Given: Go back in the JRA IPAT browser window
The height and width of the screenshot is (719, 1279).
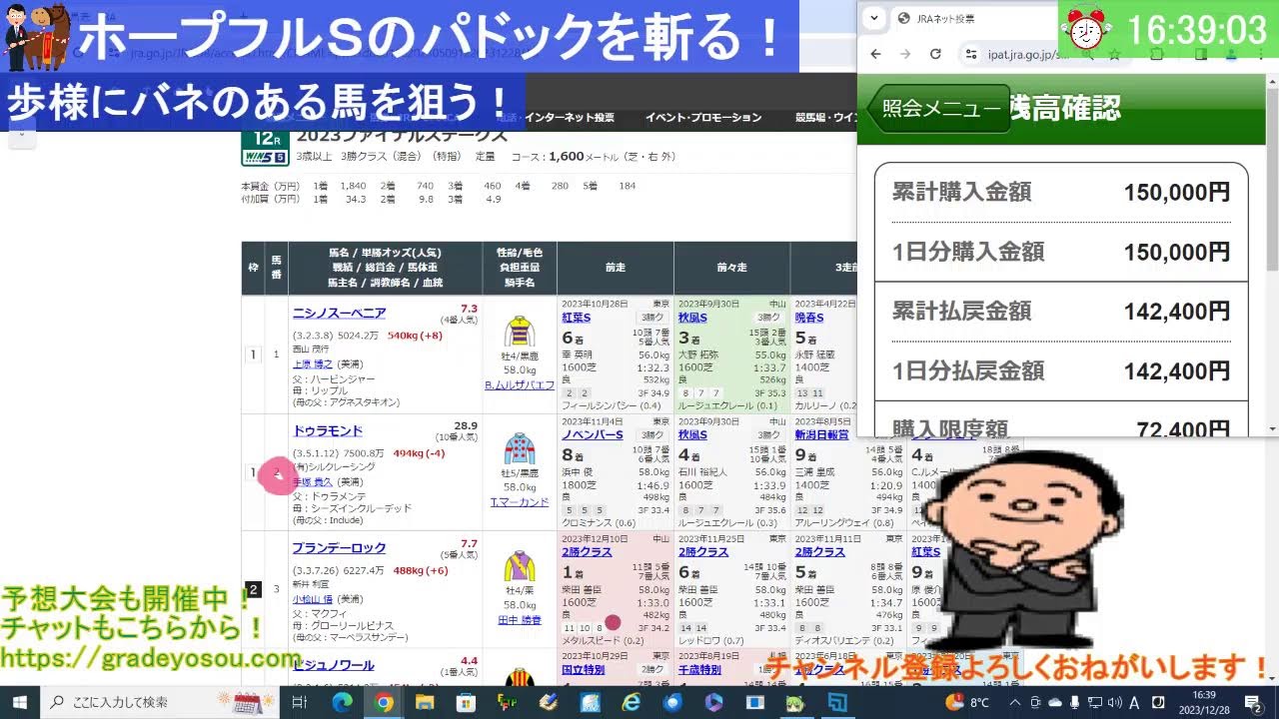Looking at the screenshot, I should coord(876,54).
